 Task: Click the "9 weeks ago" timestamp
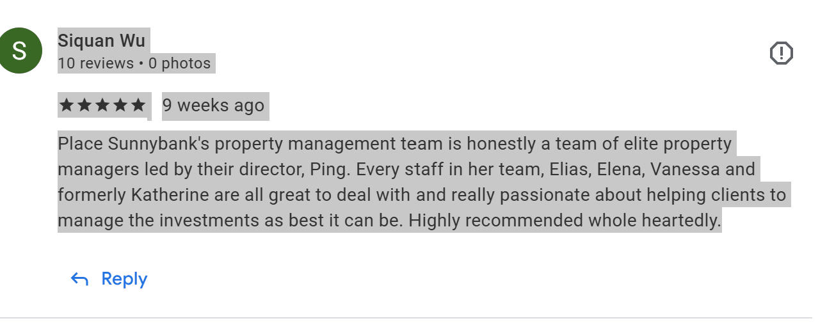tap(213, 106)
